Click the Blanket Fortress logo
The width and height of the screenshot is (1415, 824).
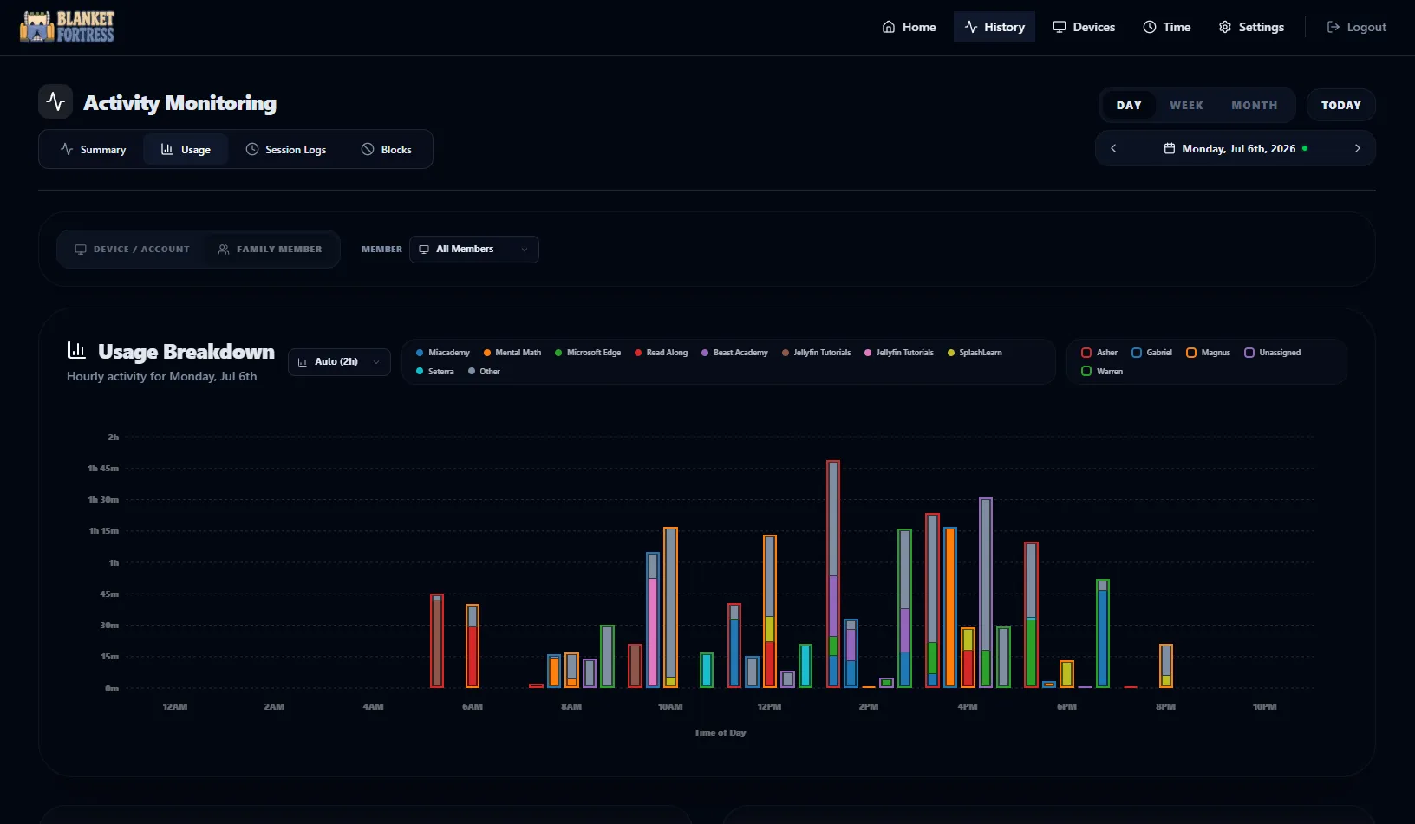[x=67, y=27]
